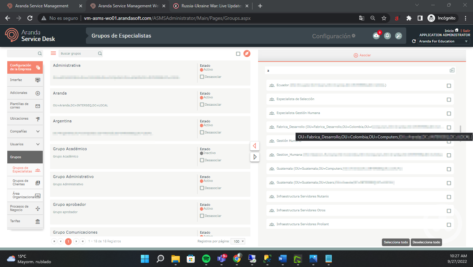Screen dimensions: 473x267
Task: Open Interfaz in the sidebar
Action: pyautogui.click(x=25, y=80)
